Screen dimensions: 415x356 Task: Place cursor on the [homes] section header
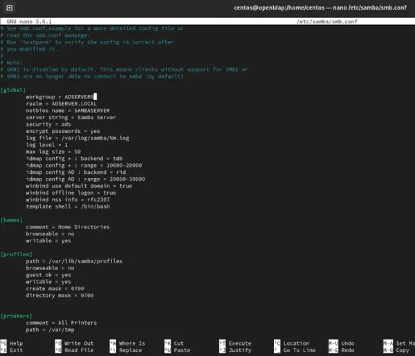tap(12, 220)
